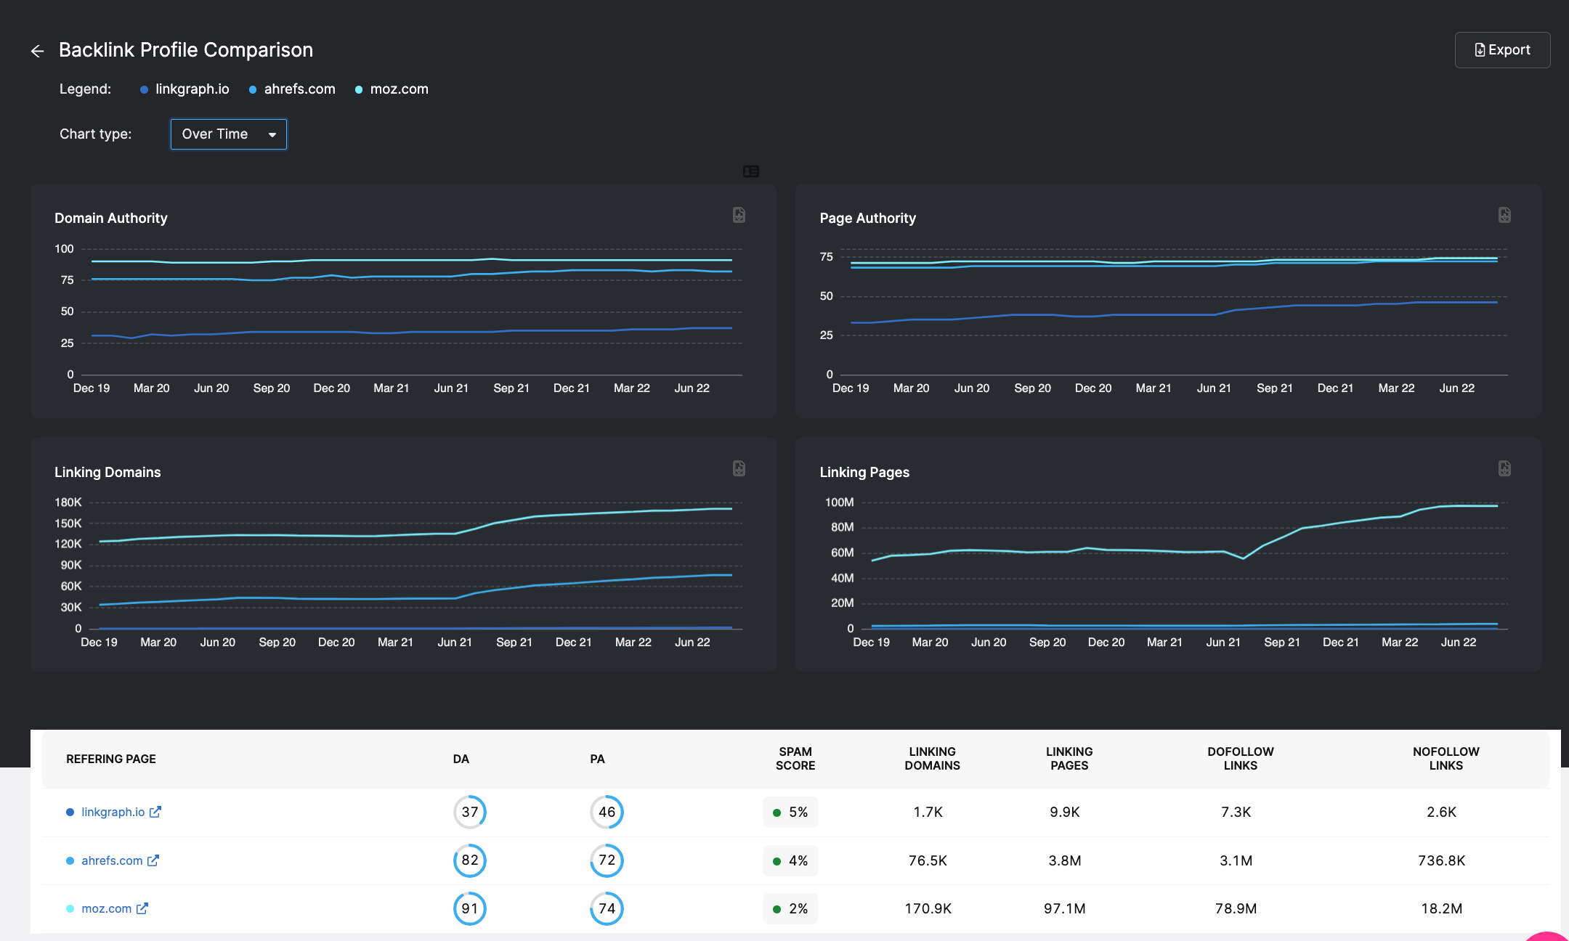Click the 2% spam score badge

click(790, 908)
